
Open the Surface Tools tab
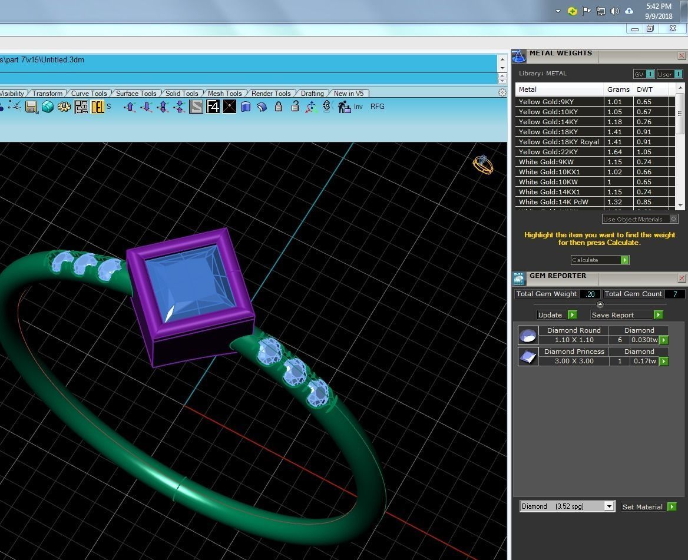point(136,94)
